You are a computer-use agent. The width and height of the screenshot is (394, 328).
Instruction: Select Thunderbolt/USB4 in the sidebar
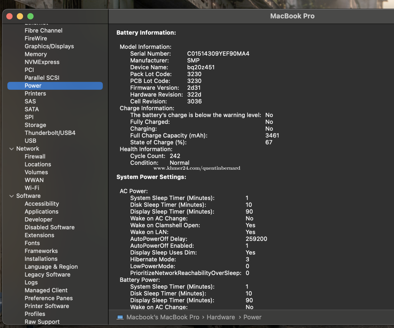pos(50,133)
